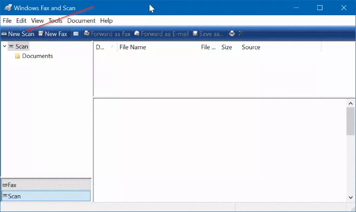Viewport: 356px width, 212px height.
Task: Click Save as toolbar button
Action: pos(208,34)
